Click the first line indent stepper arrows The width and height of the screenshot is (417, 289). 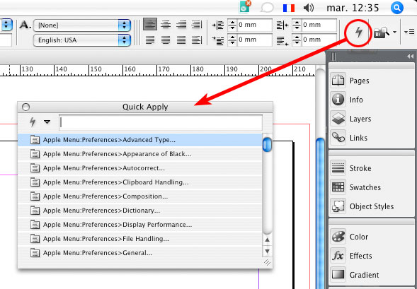pyautogui.click(x=232, y=40)
